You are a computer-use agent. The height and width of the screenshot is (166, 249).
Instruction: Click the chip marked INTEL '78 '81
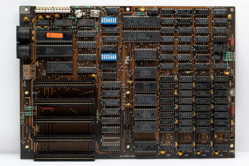coord(54,51)
